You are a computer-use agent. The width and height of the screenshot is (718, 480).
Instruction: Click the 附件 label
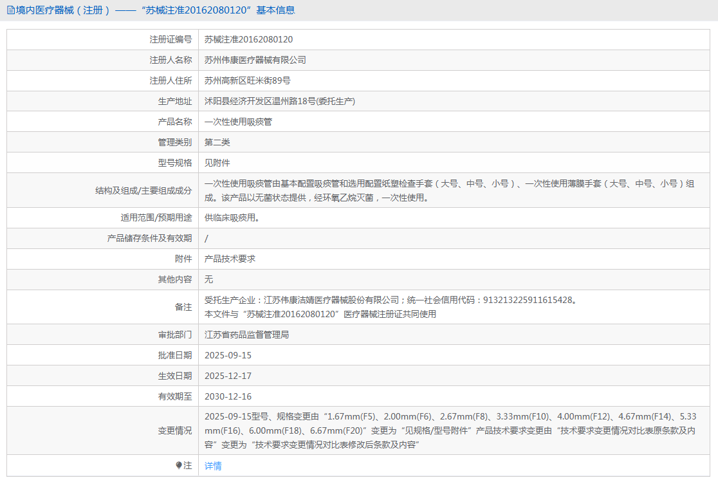[x=183, y=259]
